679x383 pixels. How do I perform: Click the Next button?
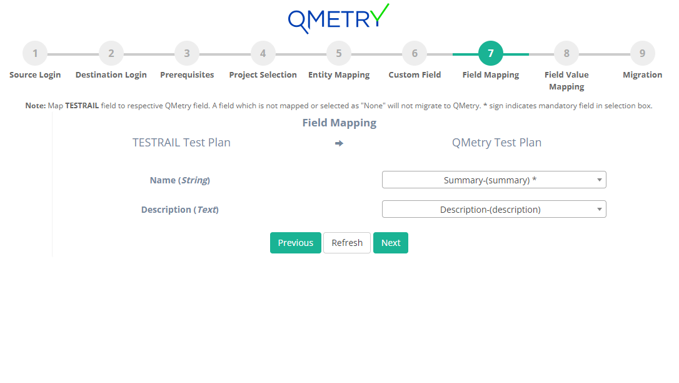point(391,243)
